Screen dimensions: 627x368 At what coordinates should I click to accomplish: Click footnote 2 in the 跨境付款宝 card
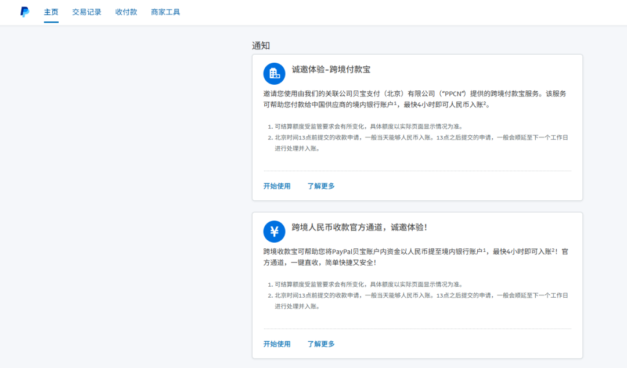[x=418, y=143]
